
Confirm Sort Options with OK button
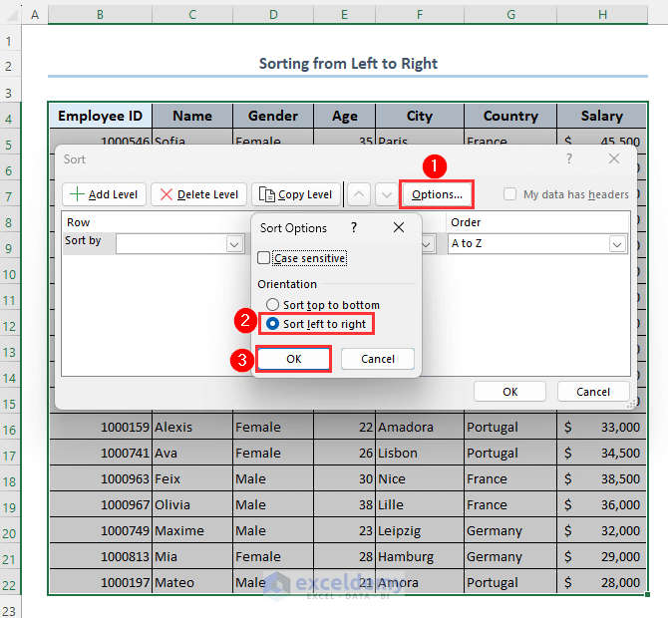293,359
